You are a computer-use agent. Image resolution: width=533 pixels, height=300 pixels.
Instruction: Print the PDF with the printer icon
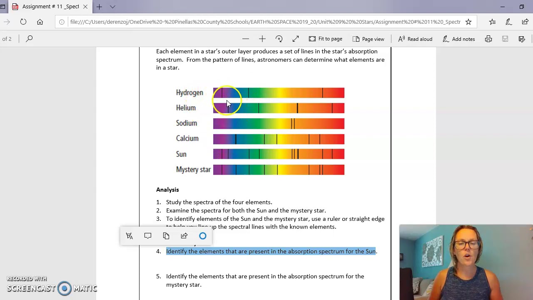(x=488, y=39)
